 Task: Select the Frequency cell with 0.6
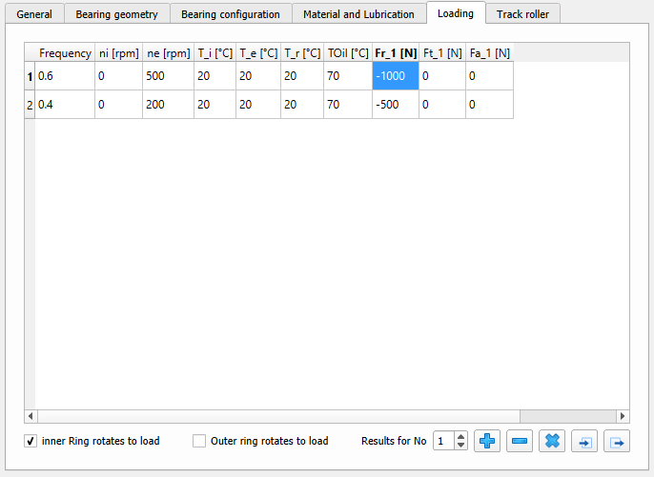(x=65, y=76)
